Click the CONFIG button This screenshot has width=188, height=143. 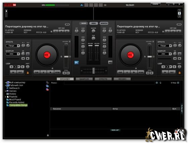155,4
